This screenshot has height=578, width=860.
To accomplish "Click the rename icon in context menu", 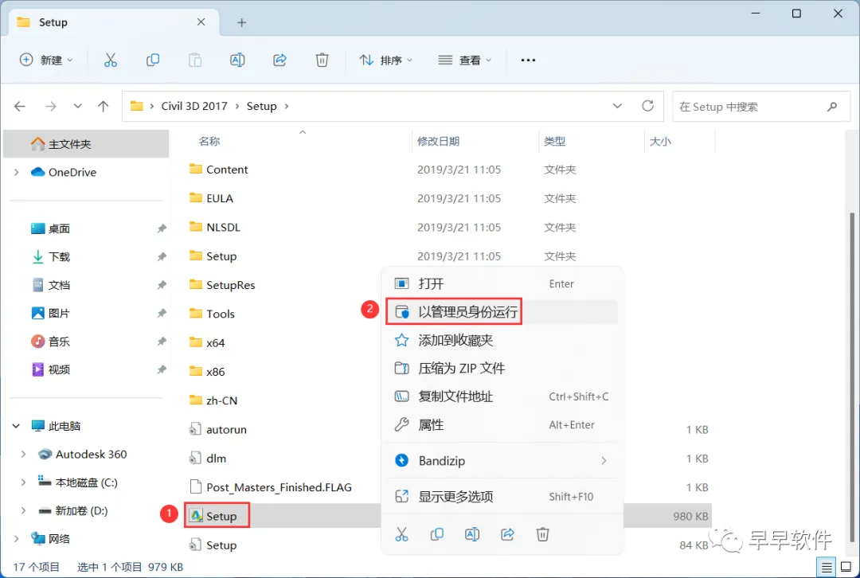I will click(x=471, y=534).
